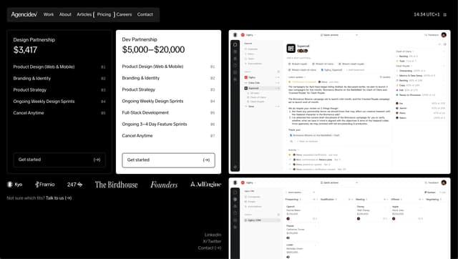Click Branding & Identity in the Dev Partnership card
Screen dimensions: 458x259
pyautogui.click(x=141, y=78)
